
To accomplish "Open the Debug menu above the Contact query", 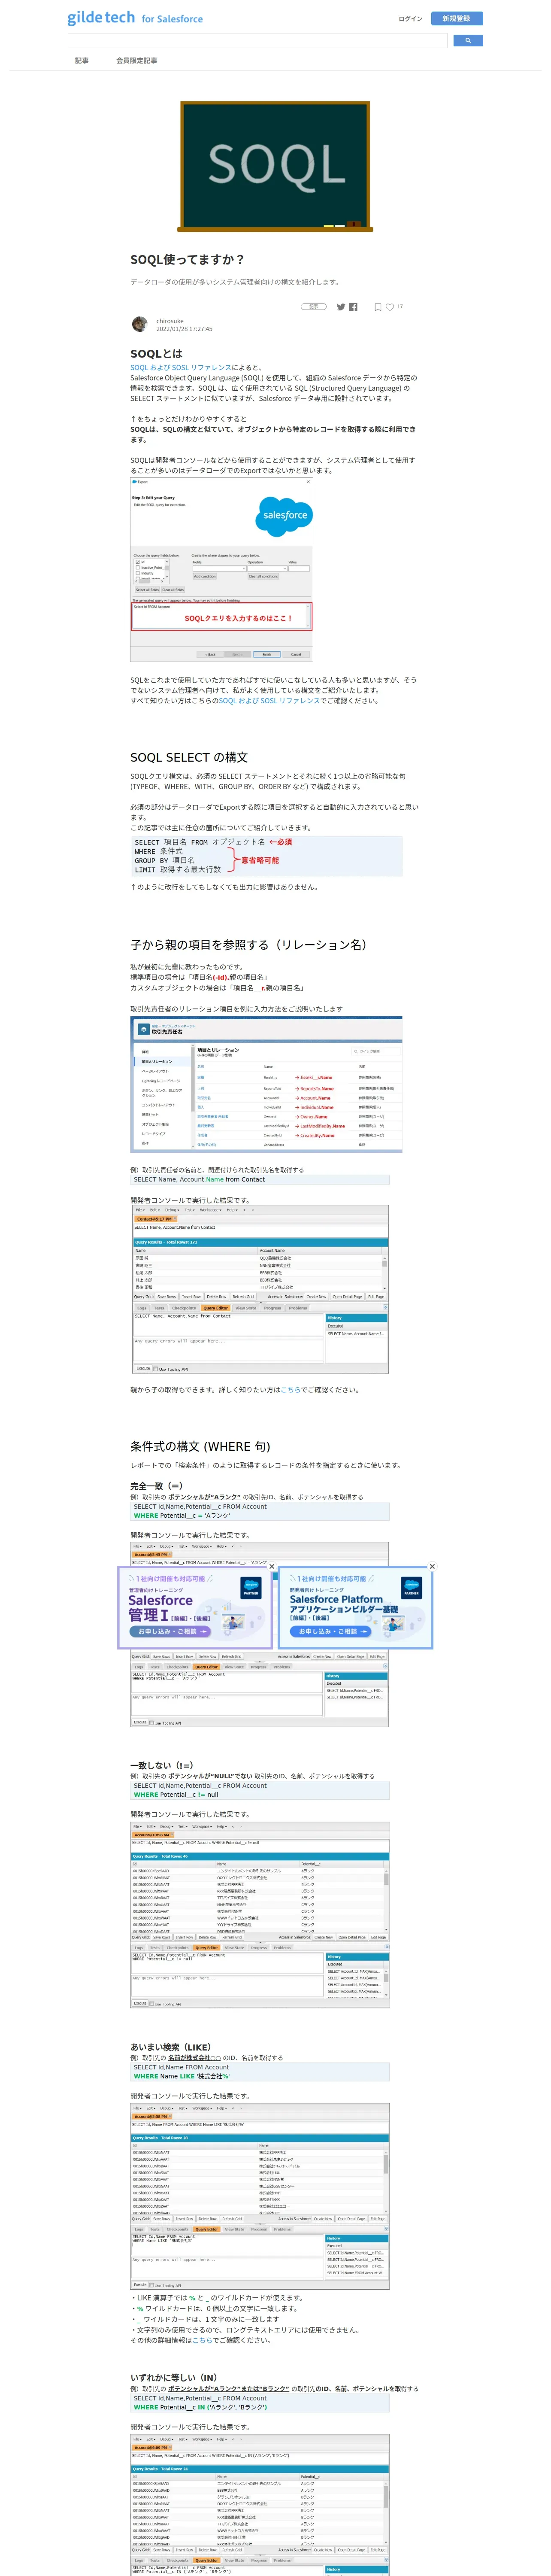I will click(x=172, y=1210).
